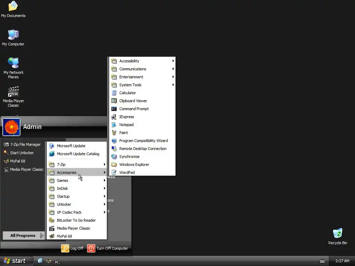This screenshot has height=266, width=355.
Task: Click the All Programs button
Action: point(24,236)
